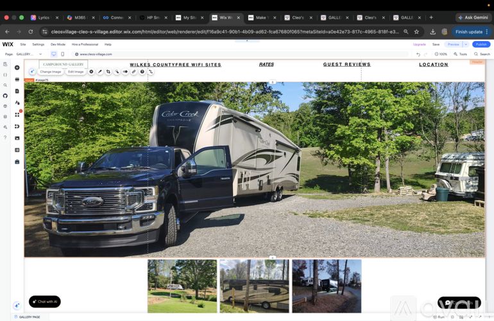Switch to the Lyrics browser tab

(x=44, y=18)
